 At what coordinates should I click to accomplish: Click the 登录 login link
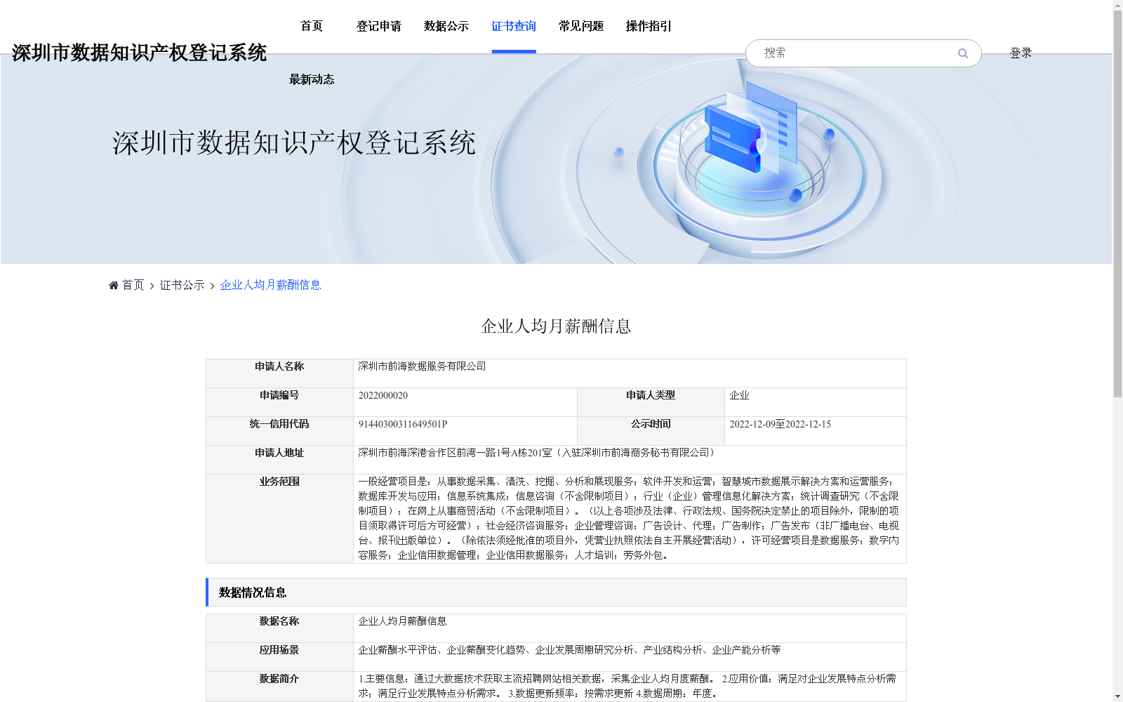click(1021, 53)
